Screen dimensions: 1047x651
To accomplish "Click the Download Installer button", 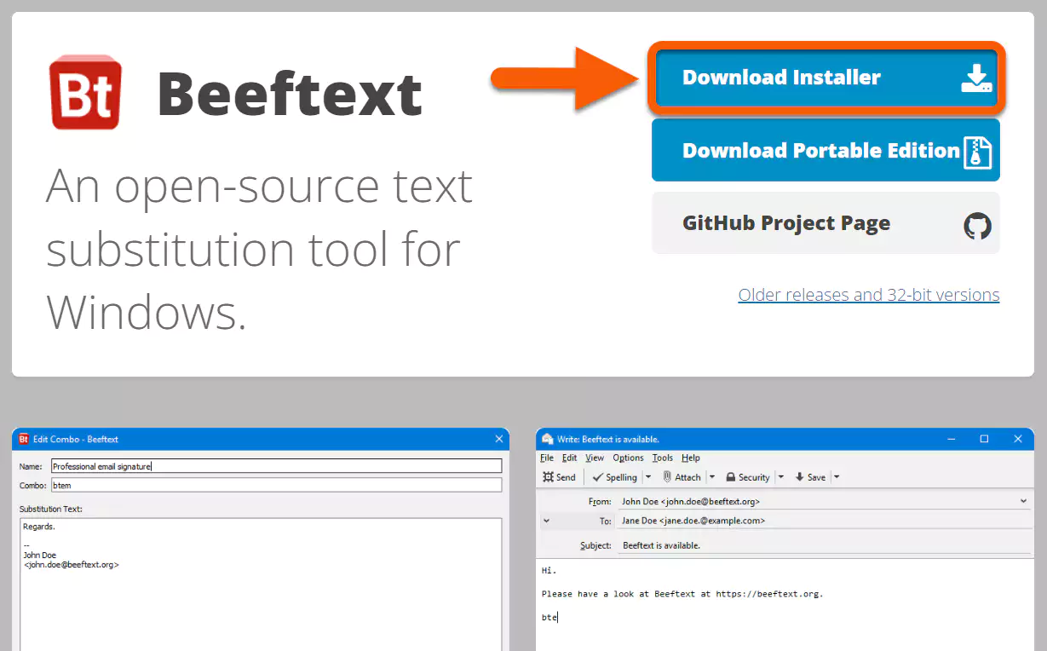I will click(x=826, y=78).
